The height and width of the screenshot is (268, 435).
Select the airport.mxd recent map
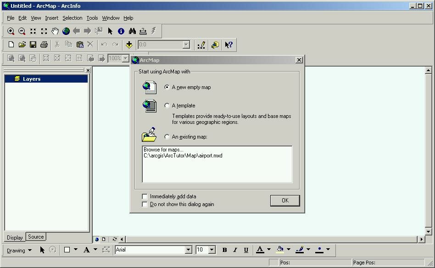point(183,156)
